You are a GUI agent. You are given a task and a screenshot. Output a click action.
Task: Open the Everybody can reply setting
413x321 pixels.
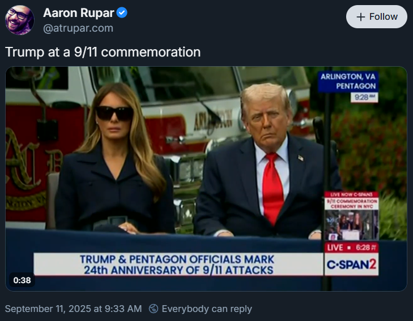[x=207, y=309]
